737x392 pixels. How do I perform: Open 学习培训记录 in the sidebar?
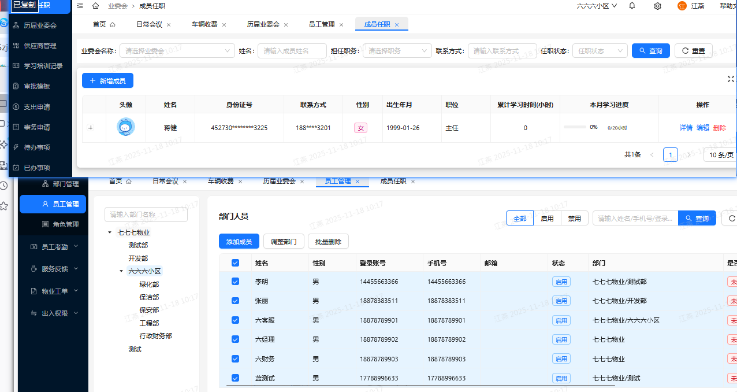point(43,66)
